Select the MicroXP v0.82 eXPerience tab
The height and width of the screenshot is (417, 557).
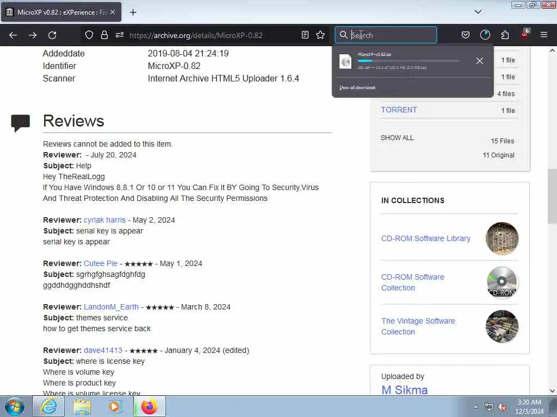click(61, 12)
